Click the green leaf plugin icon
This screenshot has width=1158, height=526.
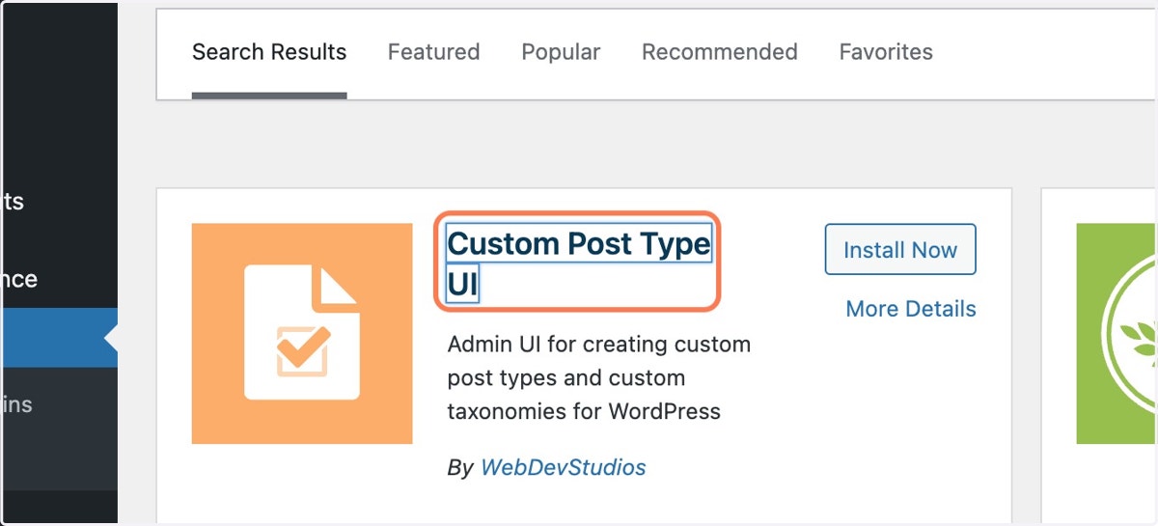pos(1117,334)
